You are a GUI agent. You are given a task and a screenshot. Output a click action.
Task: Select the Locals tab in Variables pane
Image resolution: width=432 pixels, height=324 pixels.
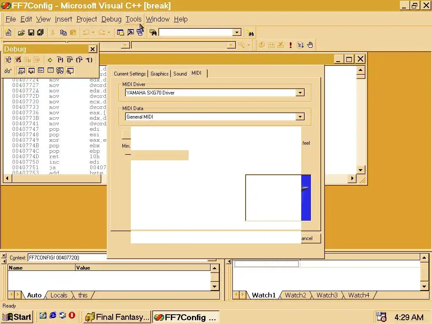click(x=59, y=295)
